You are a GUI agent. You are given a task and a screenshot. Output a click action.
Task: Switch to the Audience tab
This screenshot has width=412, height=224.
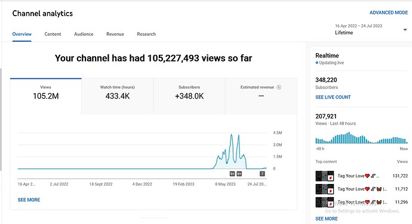pyautogui.click(x=84, y=34)
